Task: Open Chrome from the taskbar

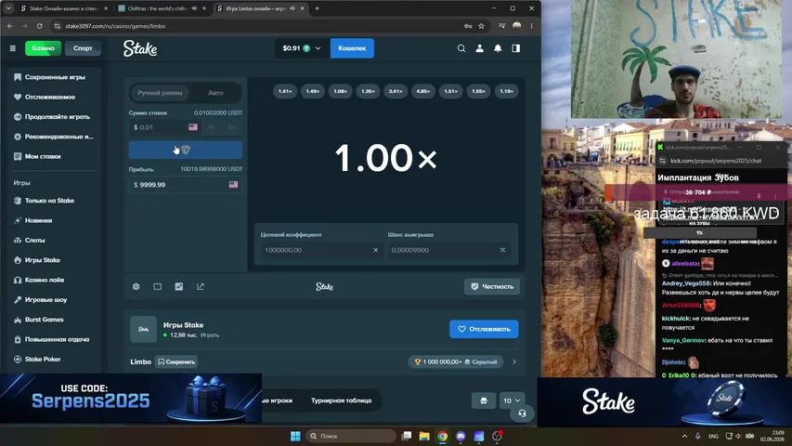Action: point(443,436)
